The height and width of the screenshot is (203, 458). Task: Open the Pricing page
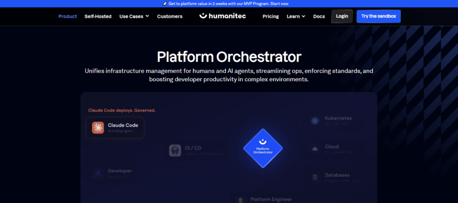271,17
